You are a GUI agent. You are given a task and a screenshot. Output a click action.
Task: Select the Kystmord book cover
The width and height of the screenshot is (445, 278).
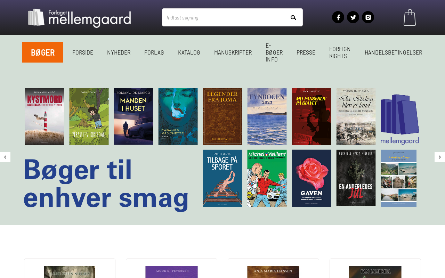[x=44, y=116]
